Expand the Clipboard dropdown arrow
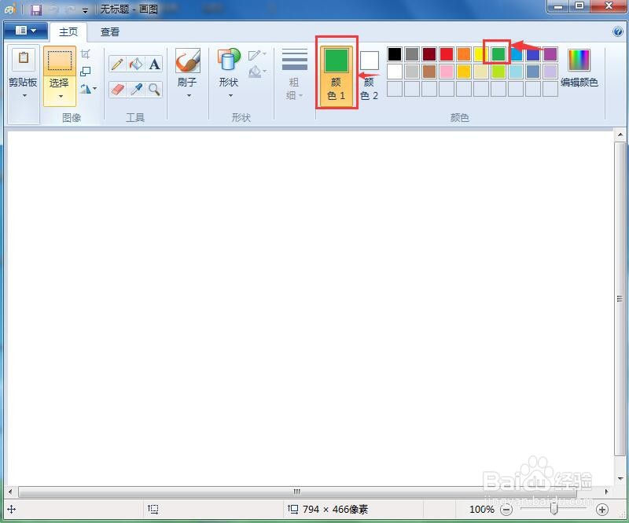 24,95
